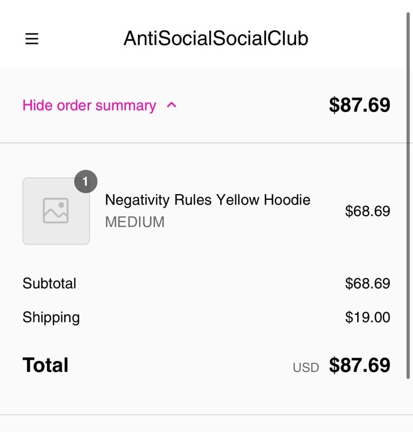
Task: Click the Subtotal label
Action: (49, 283)
